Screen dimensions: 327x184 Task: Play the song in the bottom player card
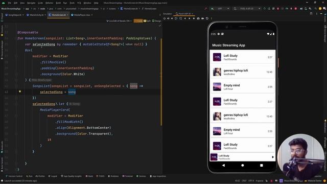(272, 157)
